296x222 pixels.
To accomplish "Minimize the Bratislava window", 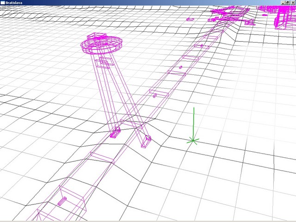I will point(283,3).
